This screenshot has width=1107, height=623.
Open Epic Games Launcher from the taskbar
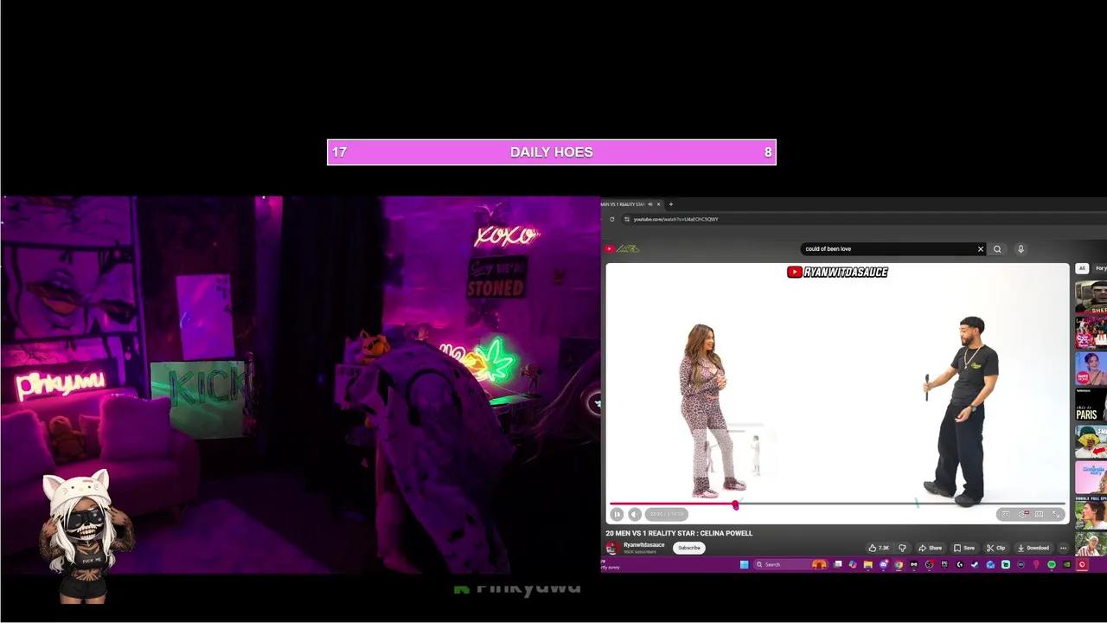[x=944, y=564]
